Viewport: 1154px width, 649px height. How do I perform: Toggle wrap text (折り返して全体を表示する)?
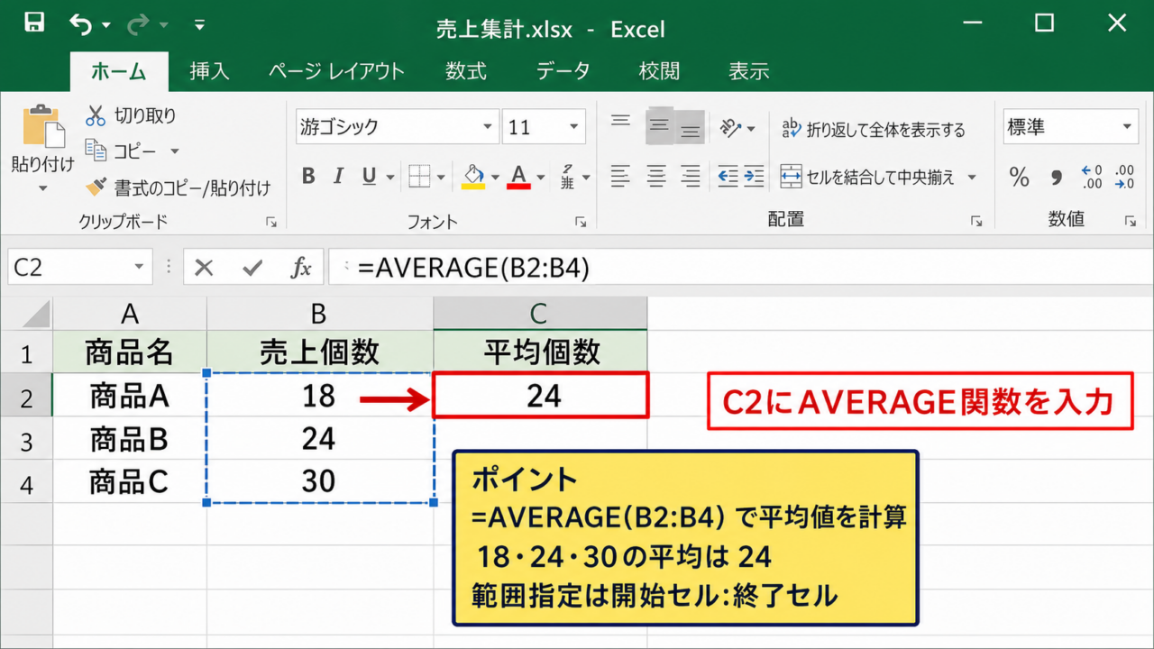873,129
